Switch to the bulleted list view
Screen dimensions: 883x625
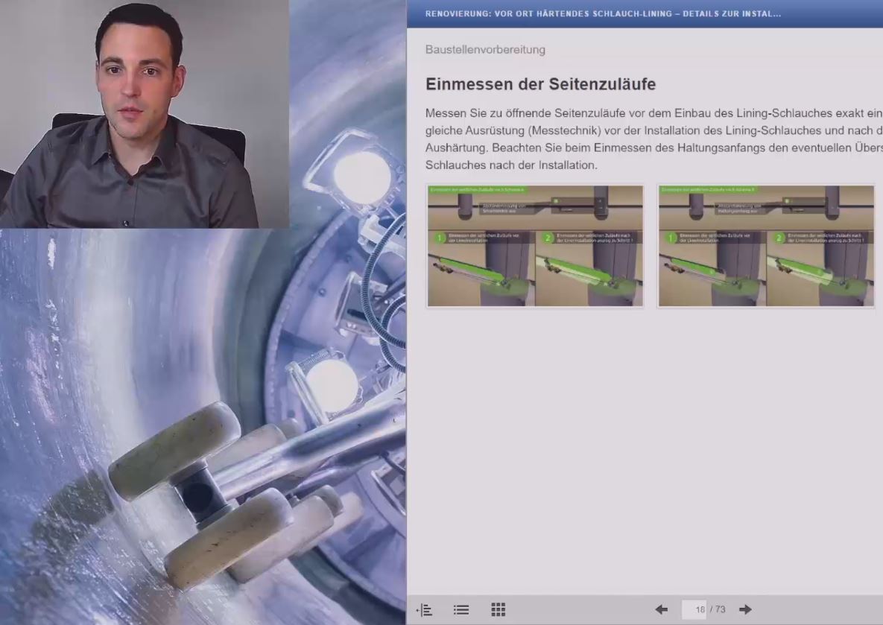[461, 610]
